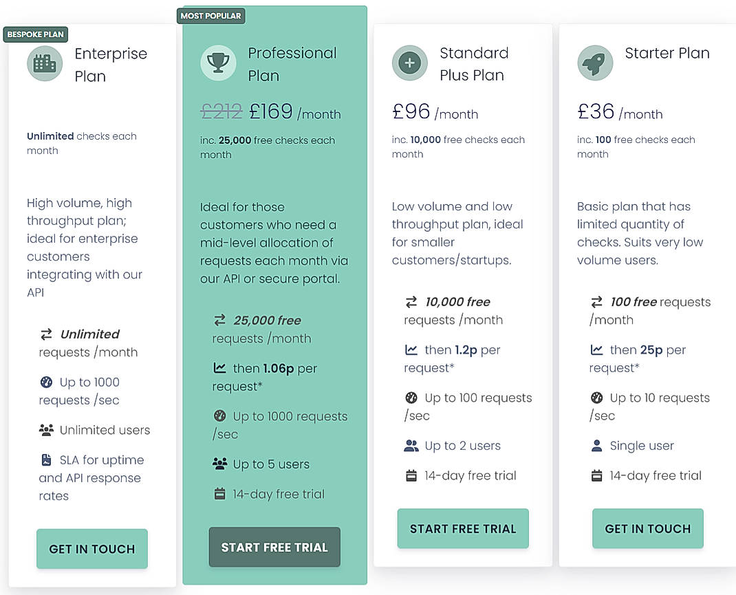The image size is (736, 595).
Task: Click the Standard Plus Plan plus icon
Action: click(410, 63)
